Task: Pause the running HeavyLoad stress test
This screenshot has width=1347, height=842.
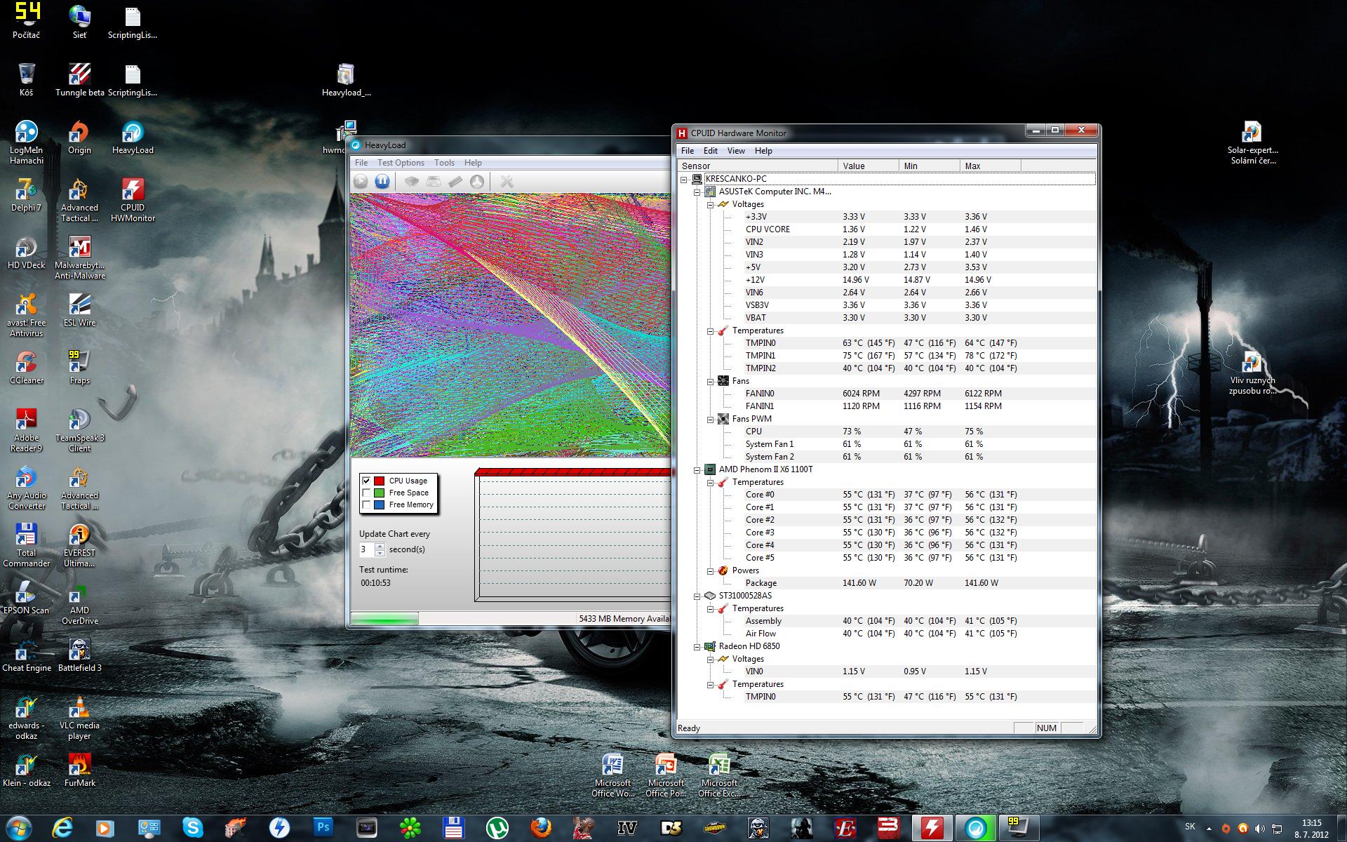Action: (x=382, y=182)
